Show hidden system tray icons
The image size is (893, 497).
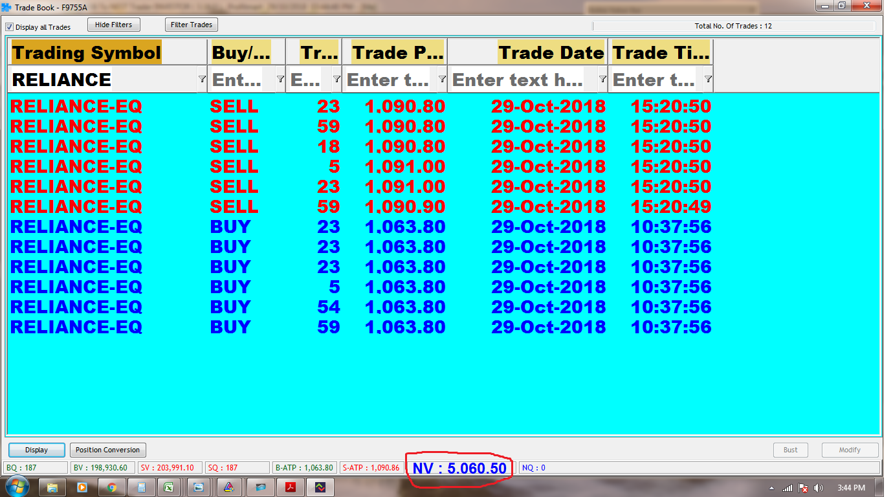pos(772,488)
